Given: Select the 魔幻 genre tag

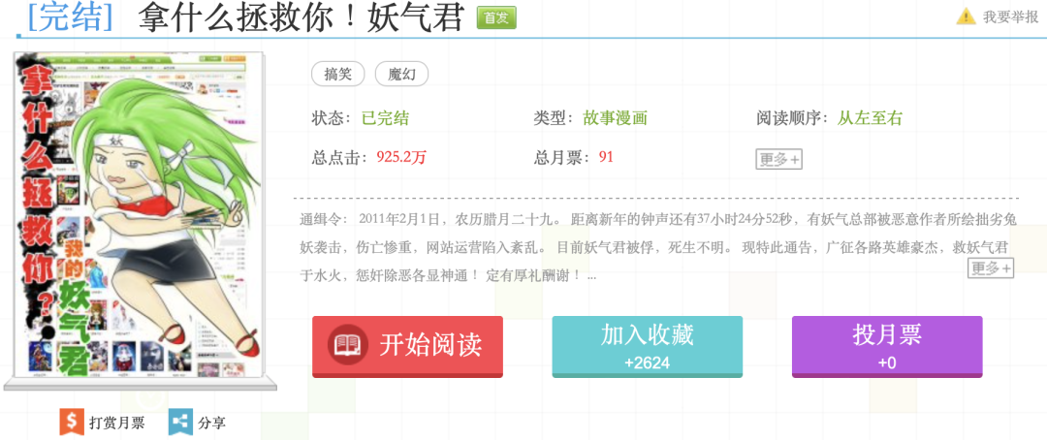Looking at the screenshot, I should pos(401,74).
